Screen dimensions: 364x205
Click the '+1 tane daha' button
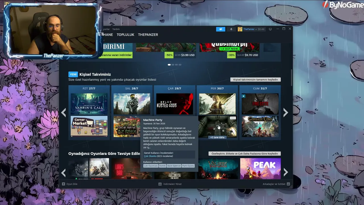pos(217,137)
